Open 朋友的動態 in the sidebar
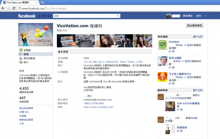Image resolution: width=220 pixels, height=139 pixels. pyautogui.click(x=29, y=58)
